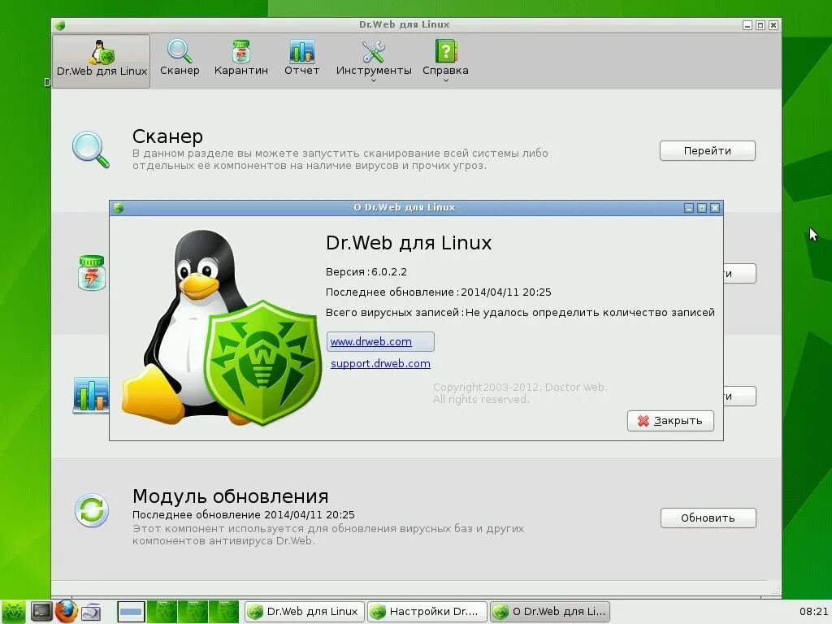This screenshot has height=624, width=832.
Task: Activate Dr.Web для Linux taskbar window button
Action: click(305, 611)
